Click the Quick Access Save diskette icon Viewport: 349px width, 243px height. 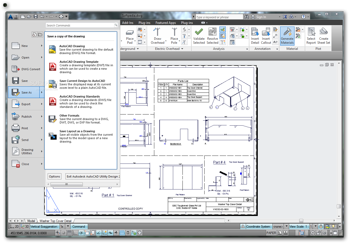[x=36, y=17]
